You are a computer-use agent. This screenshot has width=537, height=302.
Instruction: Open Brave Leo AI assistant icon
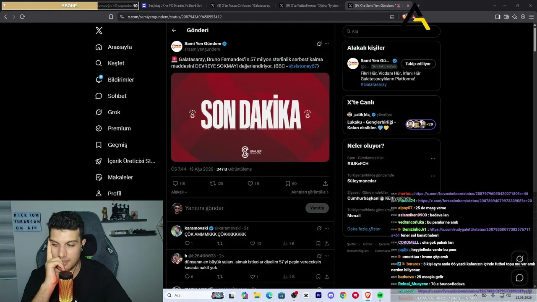tap(514, 17)
